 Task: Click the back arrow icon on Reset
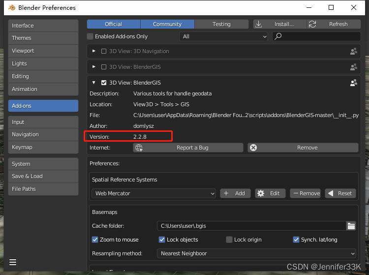point(331,193)
